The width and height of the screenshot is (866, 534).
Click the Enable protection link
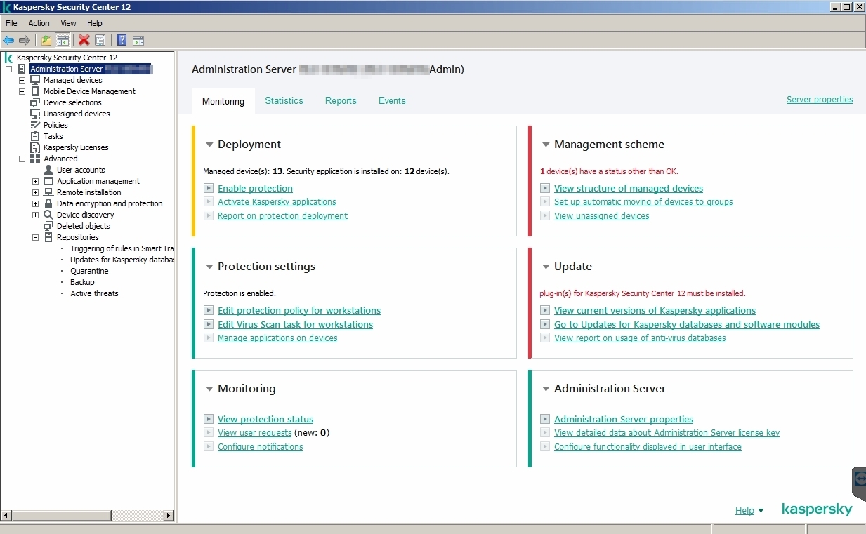255,188
